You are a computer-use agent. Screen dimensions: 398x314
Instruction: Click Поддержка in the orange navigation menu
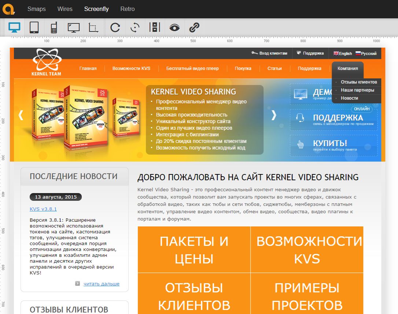point(309,69)
